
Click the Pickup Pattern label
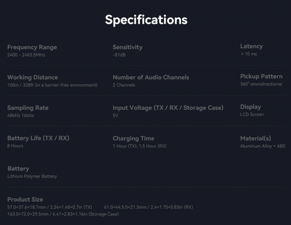pyautogui.click(x=261, y=76)
